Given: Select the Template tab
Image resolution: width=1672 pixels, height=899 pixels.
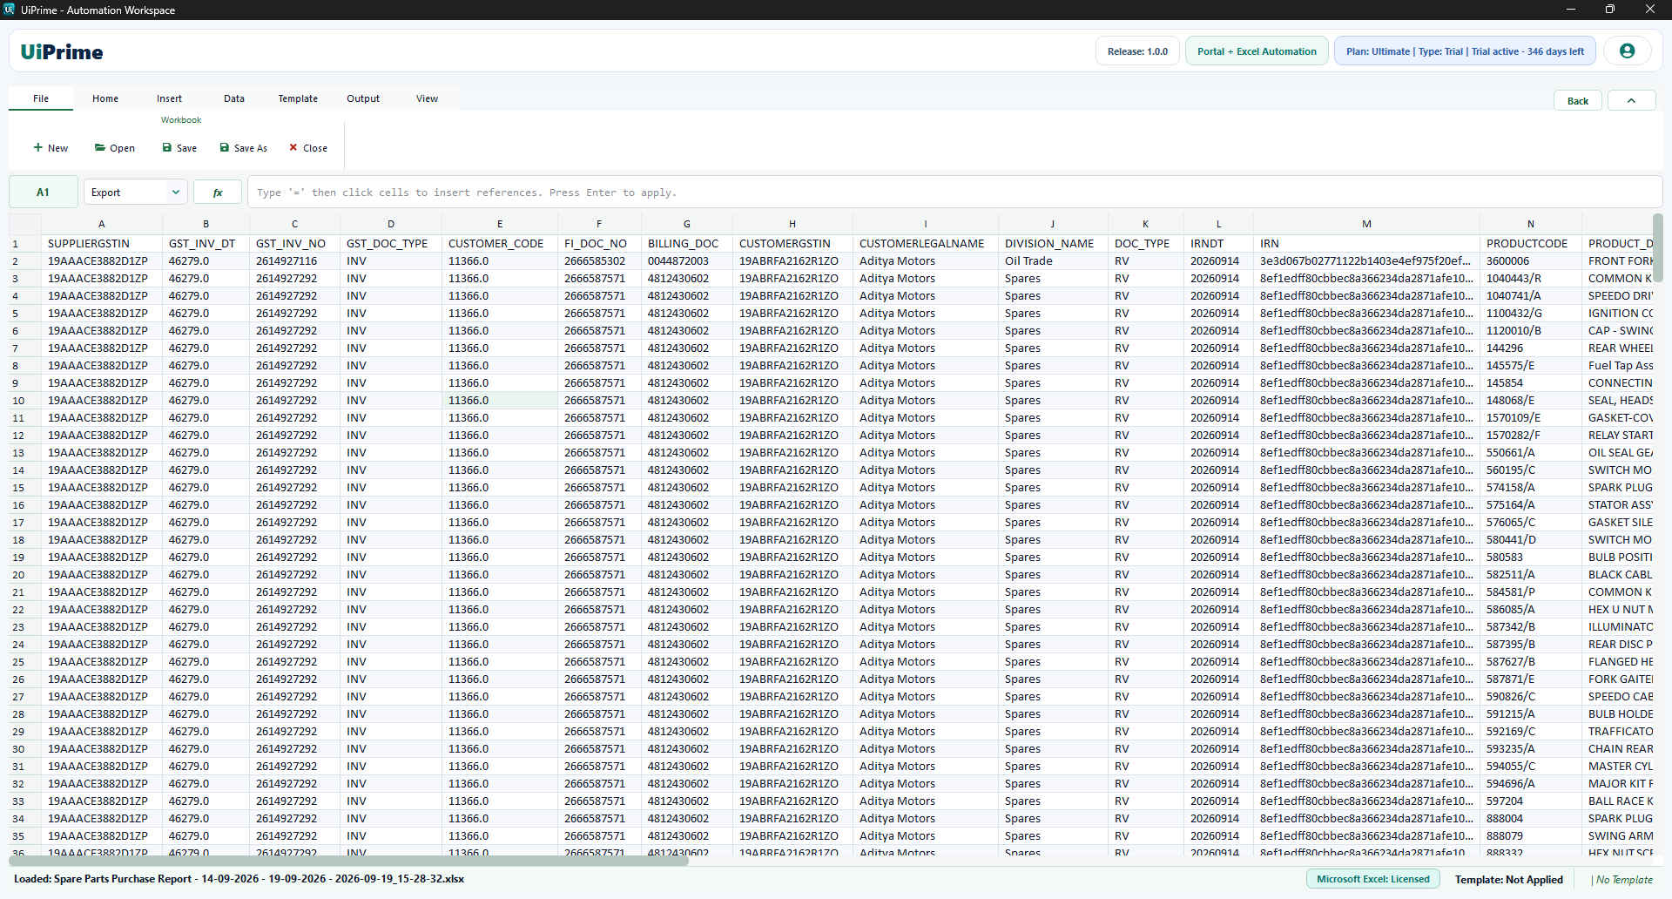Looking at the screenshot, I should (x=298, y=98).
